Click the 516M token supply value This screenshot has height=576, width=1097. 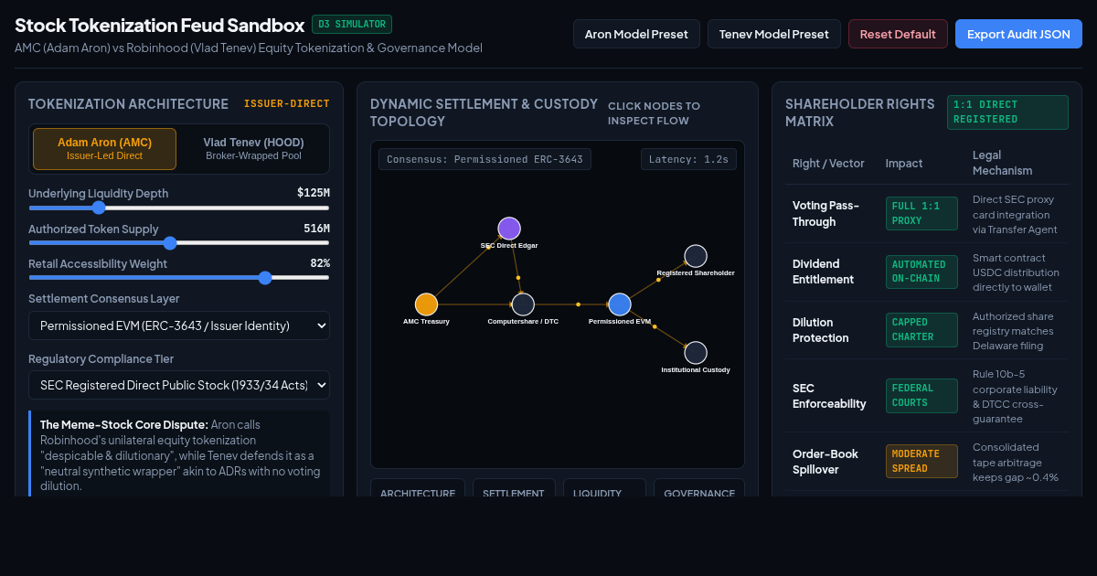316,229
